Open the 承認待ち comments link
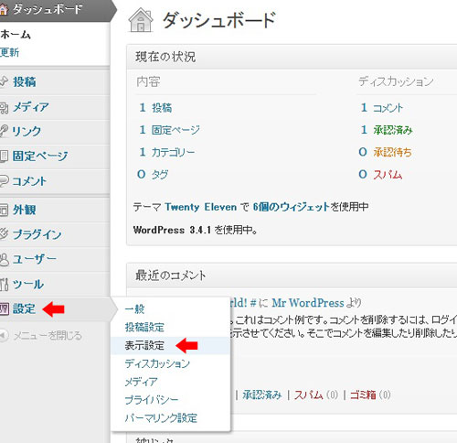 tap(393, 152)
